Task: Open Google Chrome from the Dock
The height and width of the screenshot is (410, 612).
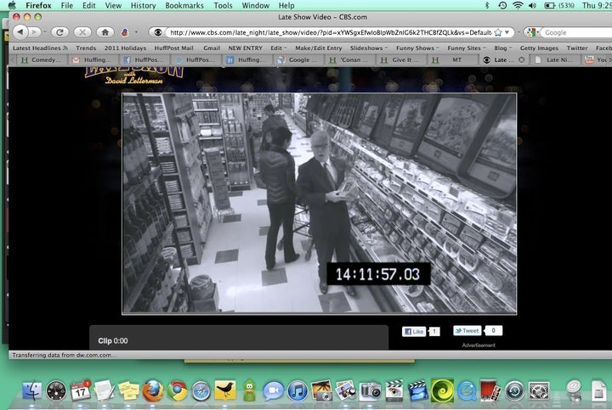Action: tap(177, 390)
